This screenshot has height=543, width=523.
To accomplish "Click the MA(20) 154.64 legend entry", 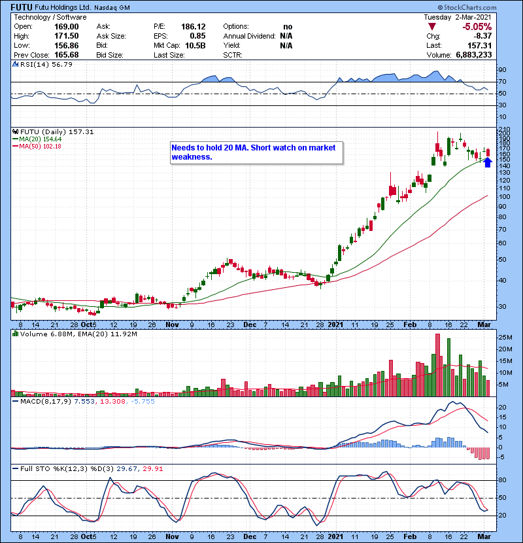I will coord(40,139).
